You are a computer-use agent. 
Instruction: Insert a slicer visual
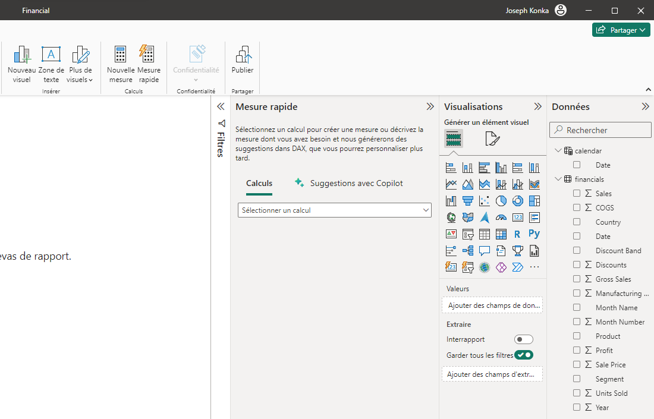[467, 234]
